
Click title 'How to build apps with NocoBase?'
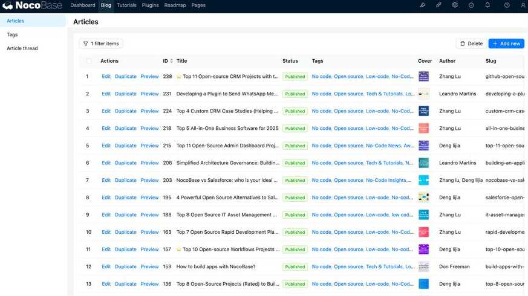pos(216,267)
